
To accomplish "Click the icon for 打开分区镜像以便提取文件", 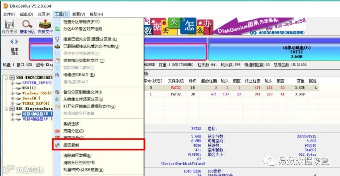I will click(x=57, y=106).
